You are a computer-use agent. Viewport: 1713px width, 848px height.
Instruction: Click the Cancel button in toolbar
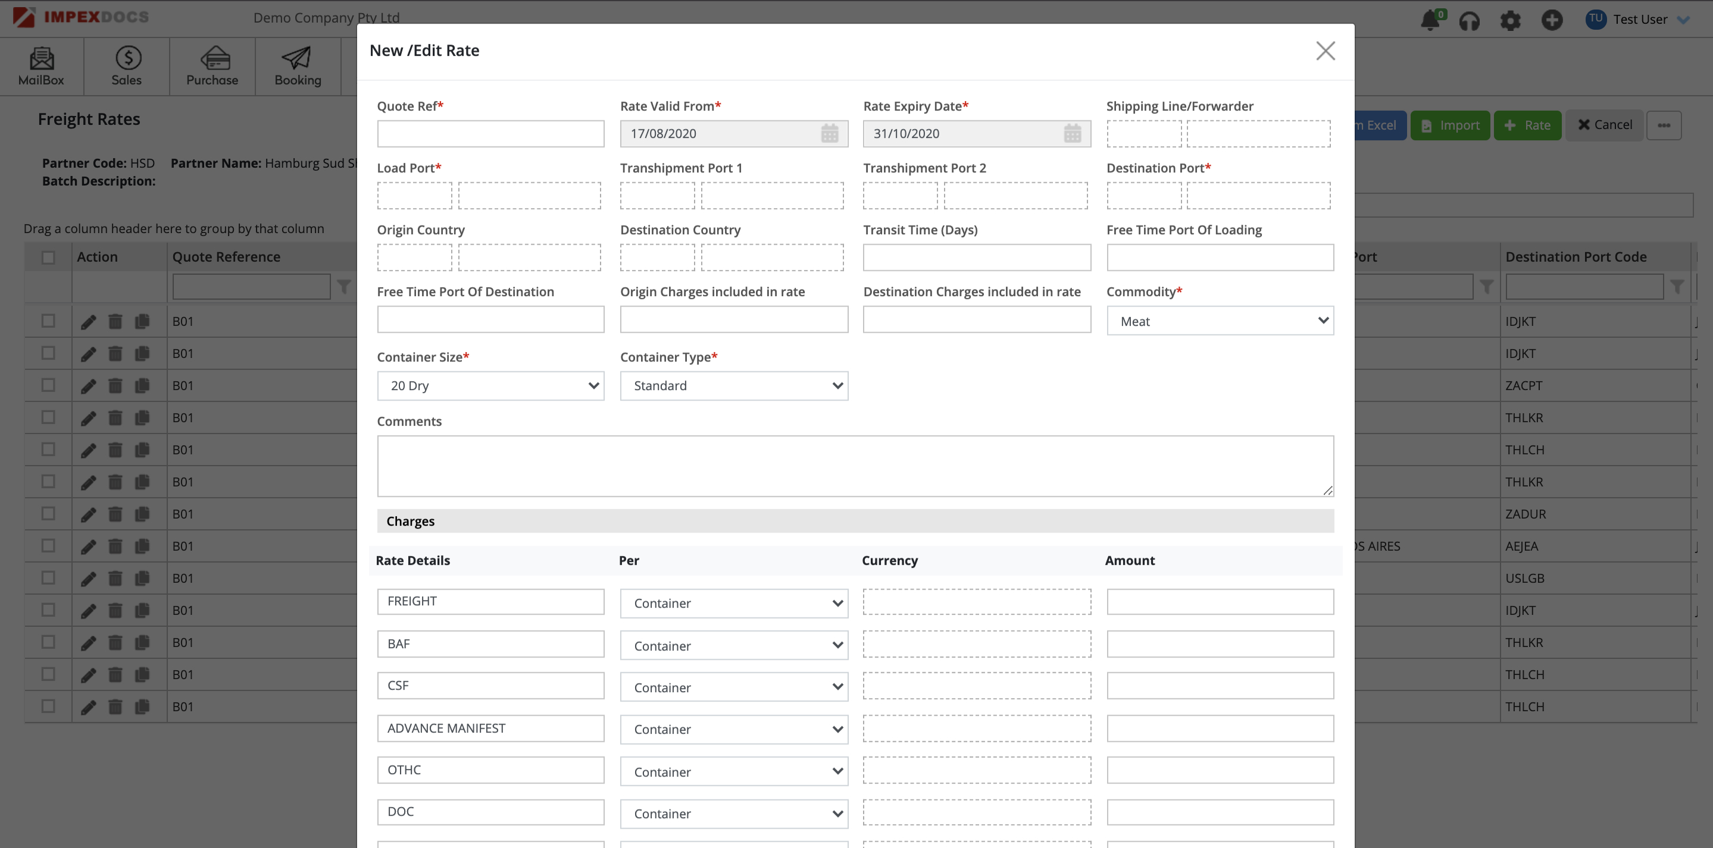1604,125
